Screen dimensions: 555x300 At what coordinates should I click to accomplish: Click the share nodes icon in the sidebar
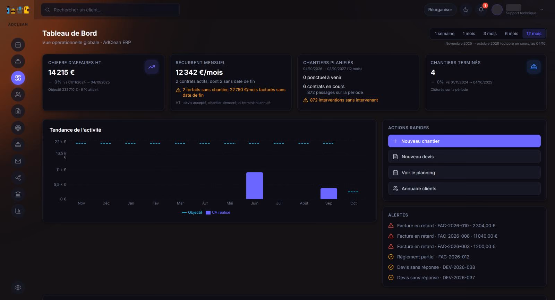(18, 178)
